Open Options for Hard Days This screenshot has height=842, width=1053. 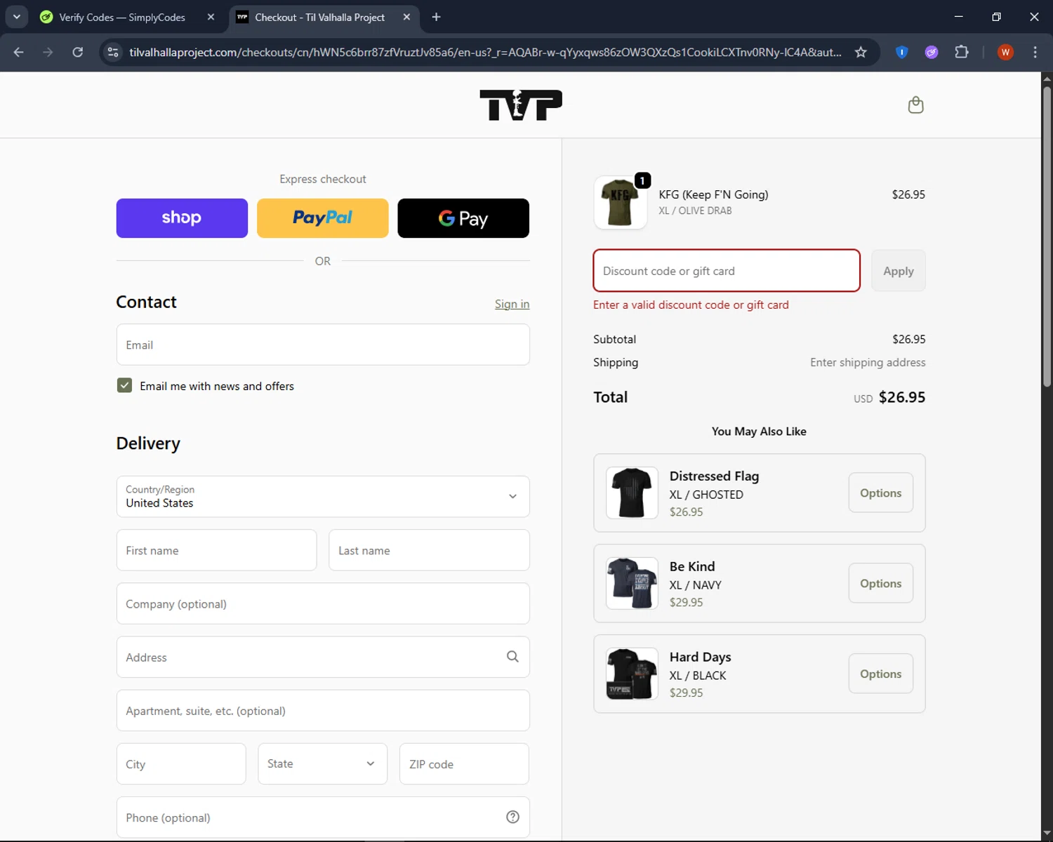(880, 674)
